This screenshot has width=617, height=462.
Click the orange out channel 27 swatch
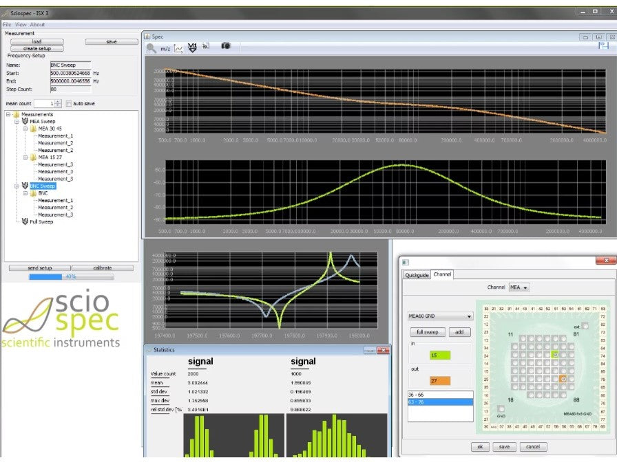440,380
